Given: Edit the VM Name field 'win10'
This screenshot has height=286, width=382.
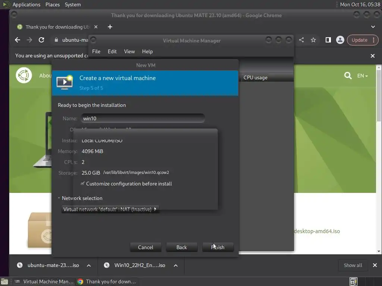Looking at the screenshot, I should (x=143, y=118).
